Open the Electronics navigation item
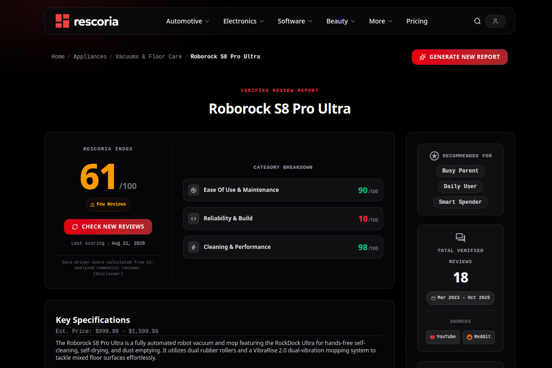 (244, 21)
